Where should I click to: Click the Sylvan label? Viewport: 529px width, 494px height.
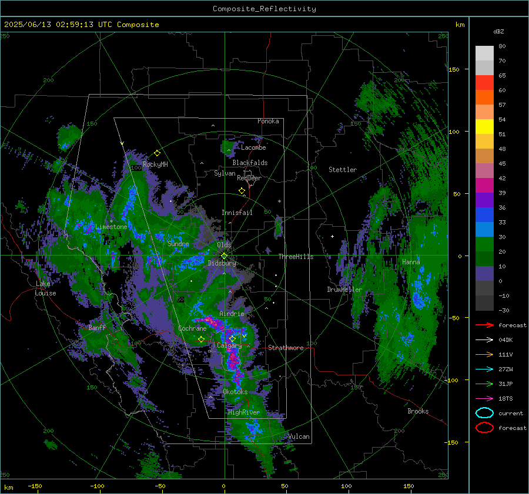click(225, 173)
